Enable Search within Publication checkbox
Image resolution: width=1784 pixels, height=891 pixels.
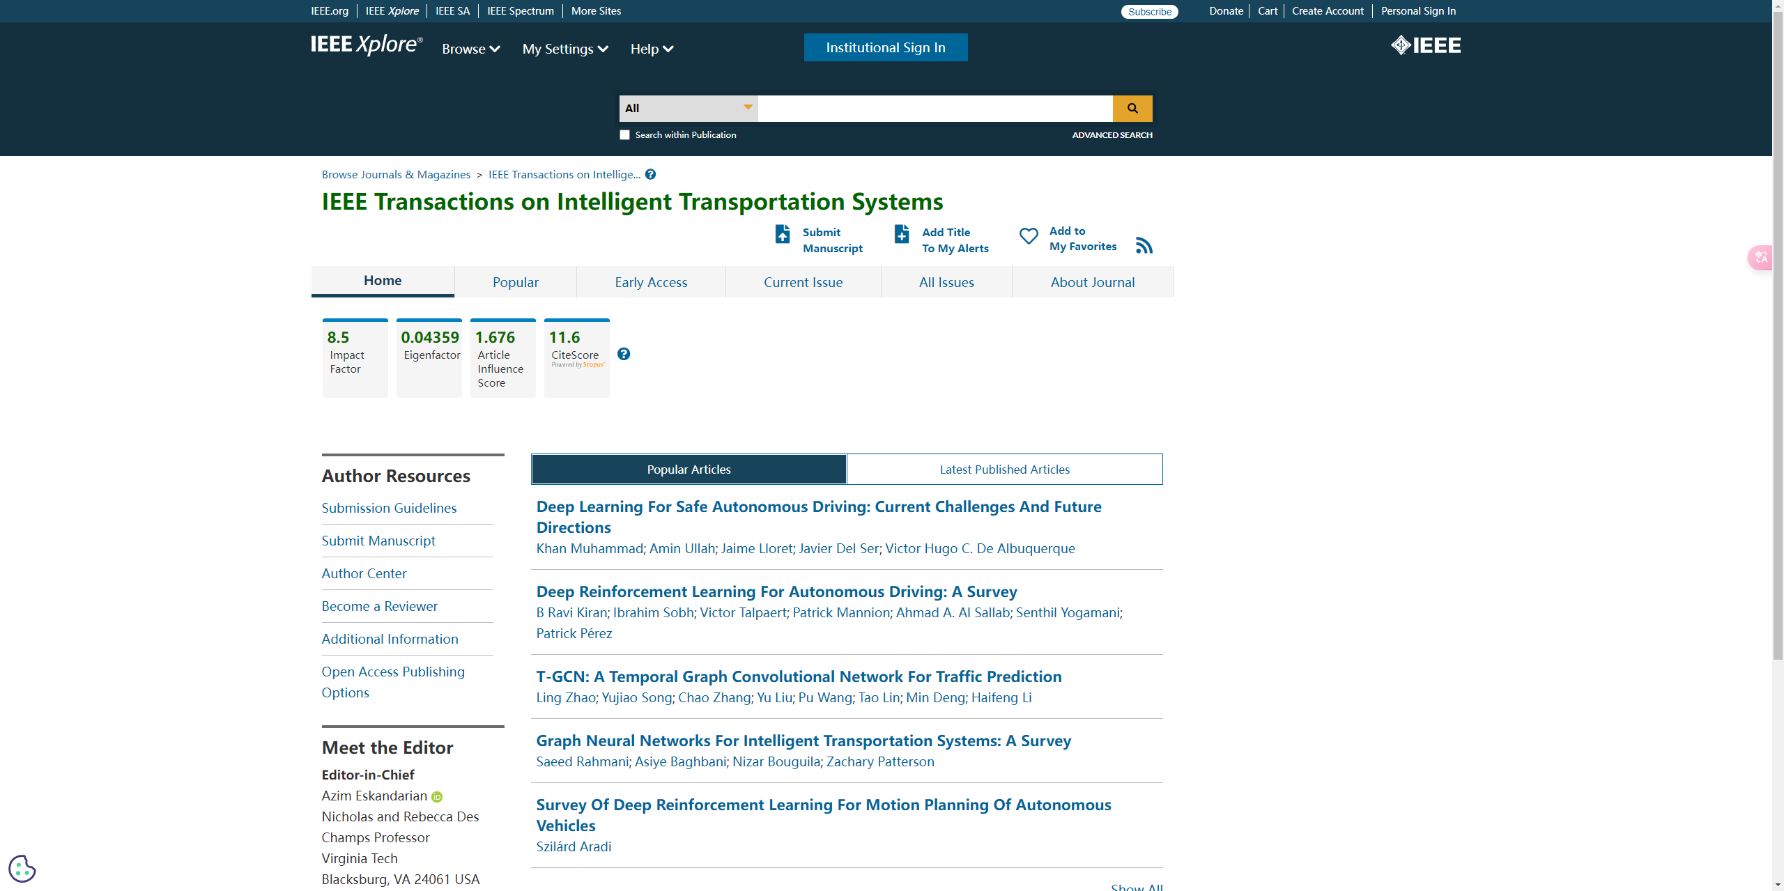point(624,135)
